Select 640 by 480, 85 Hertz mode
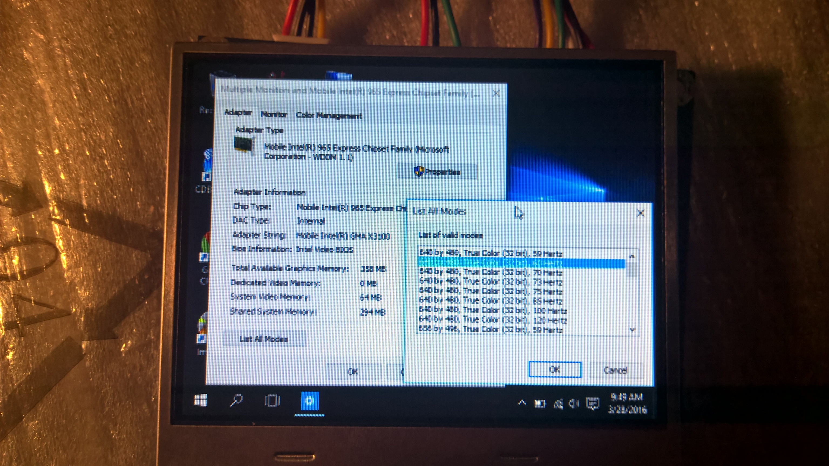This screenshot has width=829, height=466. tap(522, 301)
